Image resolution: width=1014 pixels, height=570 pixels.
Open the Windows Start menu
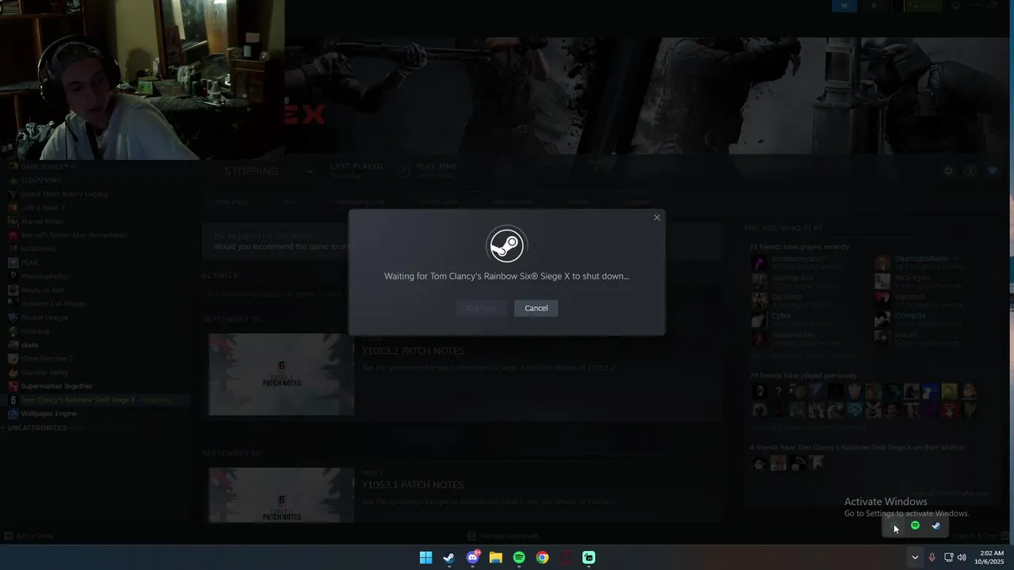coord(425,557)
